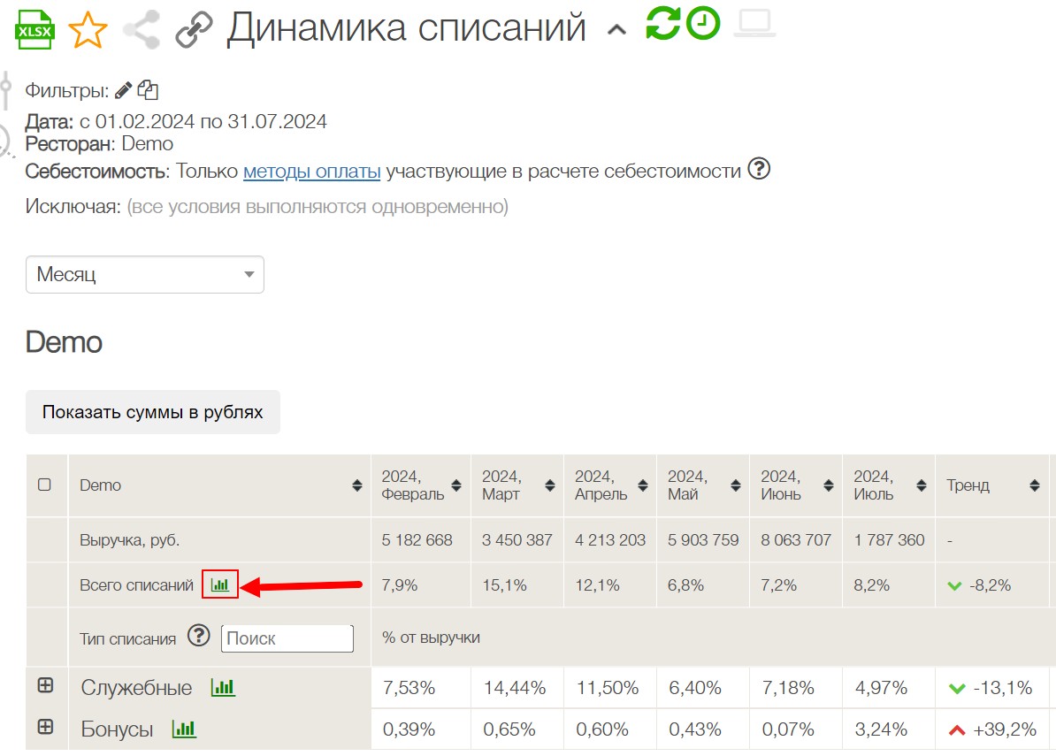The width and height of the screenshot is (1056, 756).
Task: Expand the Служебные row
Action: pyautogui.click(x=45, y=685)
